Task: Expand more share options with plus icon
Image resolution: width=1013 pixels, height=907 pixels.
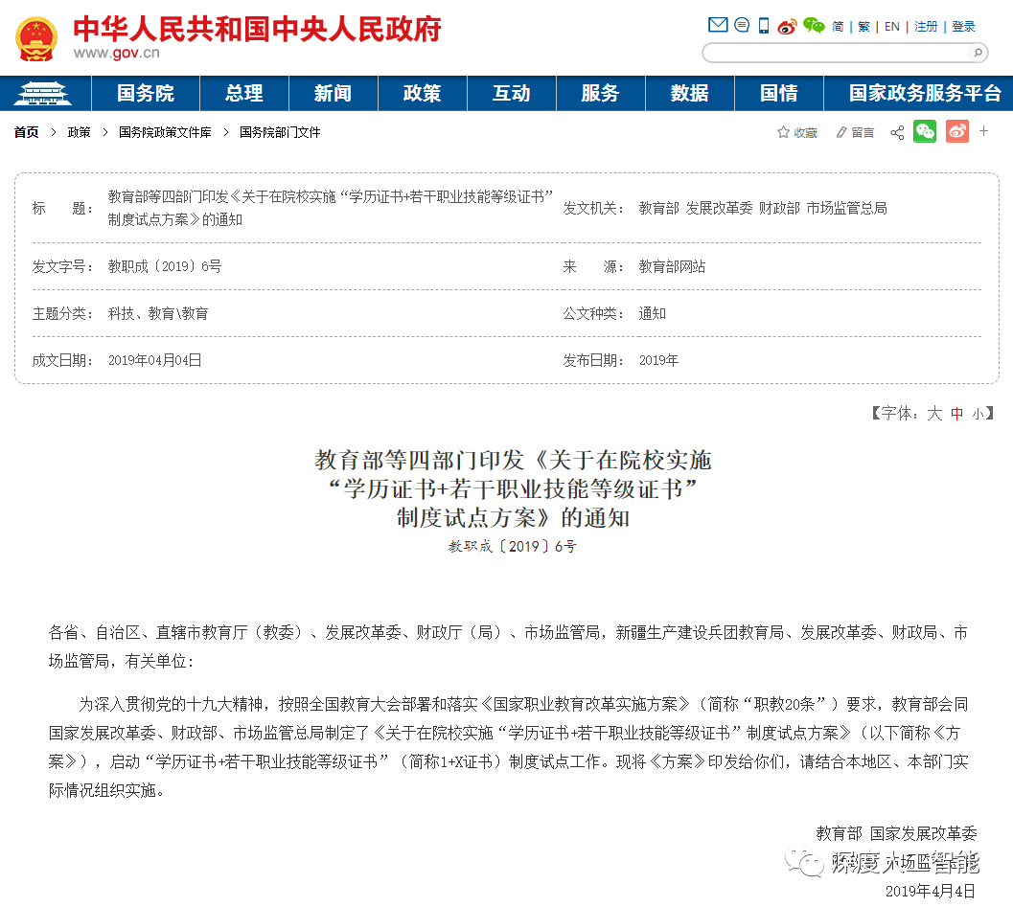Action: point(984,131)
